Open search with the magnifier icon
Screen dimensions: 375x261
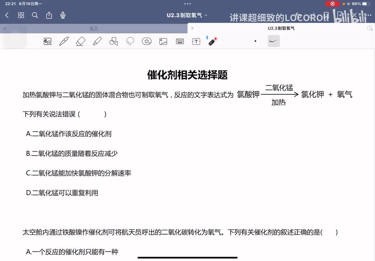point(35,15)
